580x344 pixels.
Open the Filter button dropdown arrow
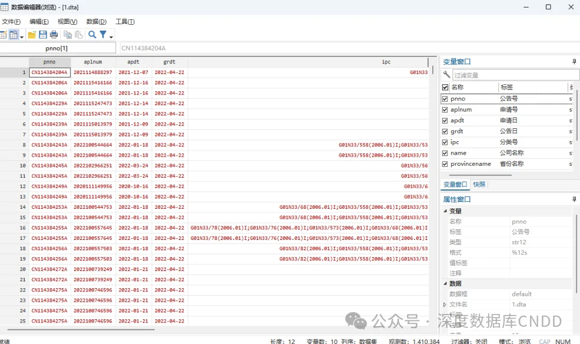point(111,36)
